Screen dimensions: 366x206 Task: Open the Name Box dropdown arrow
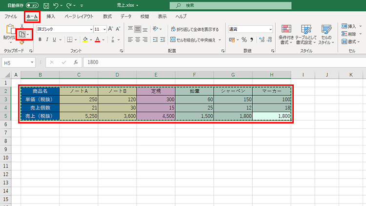(32, 62)
